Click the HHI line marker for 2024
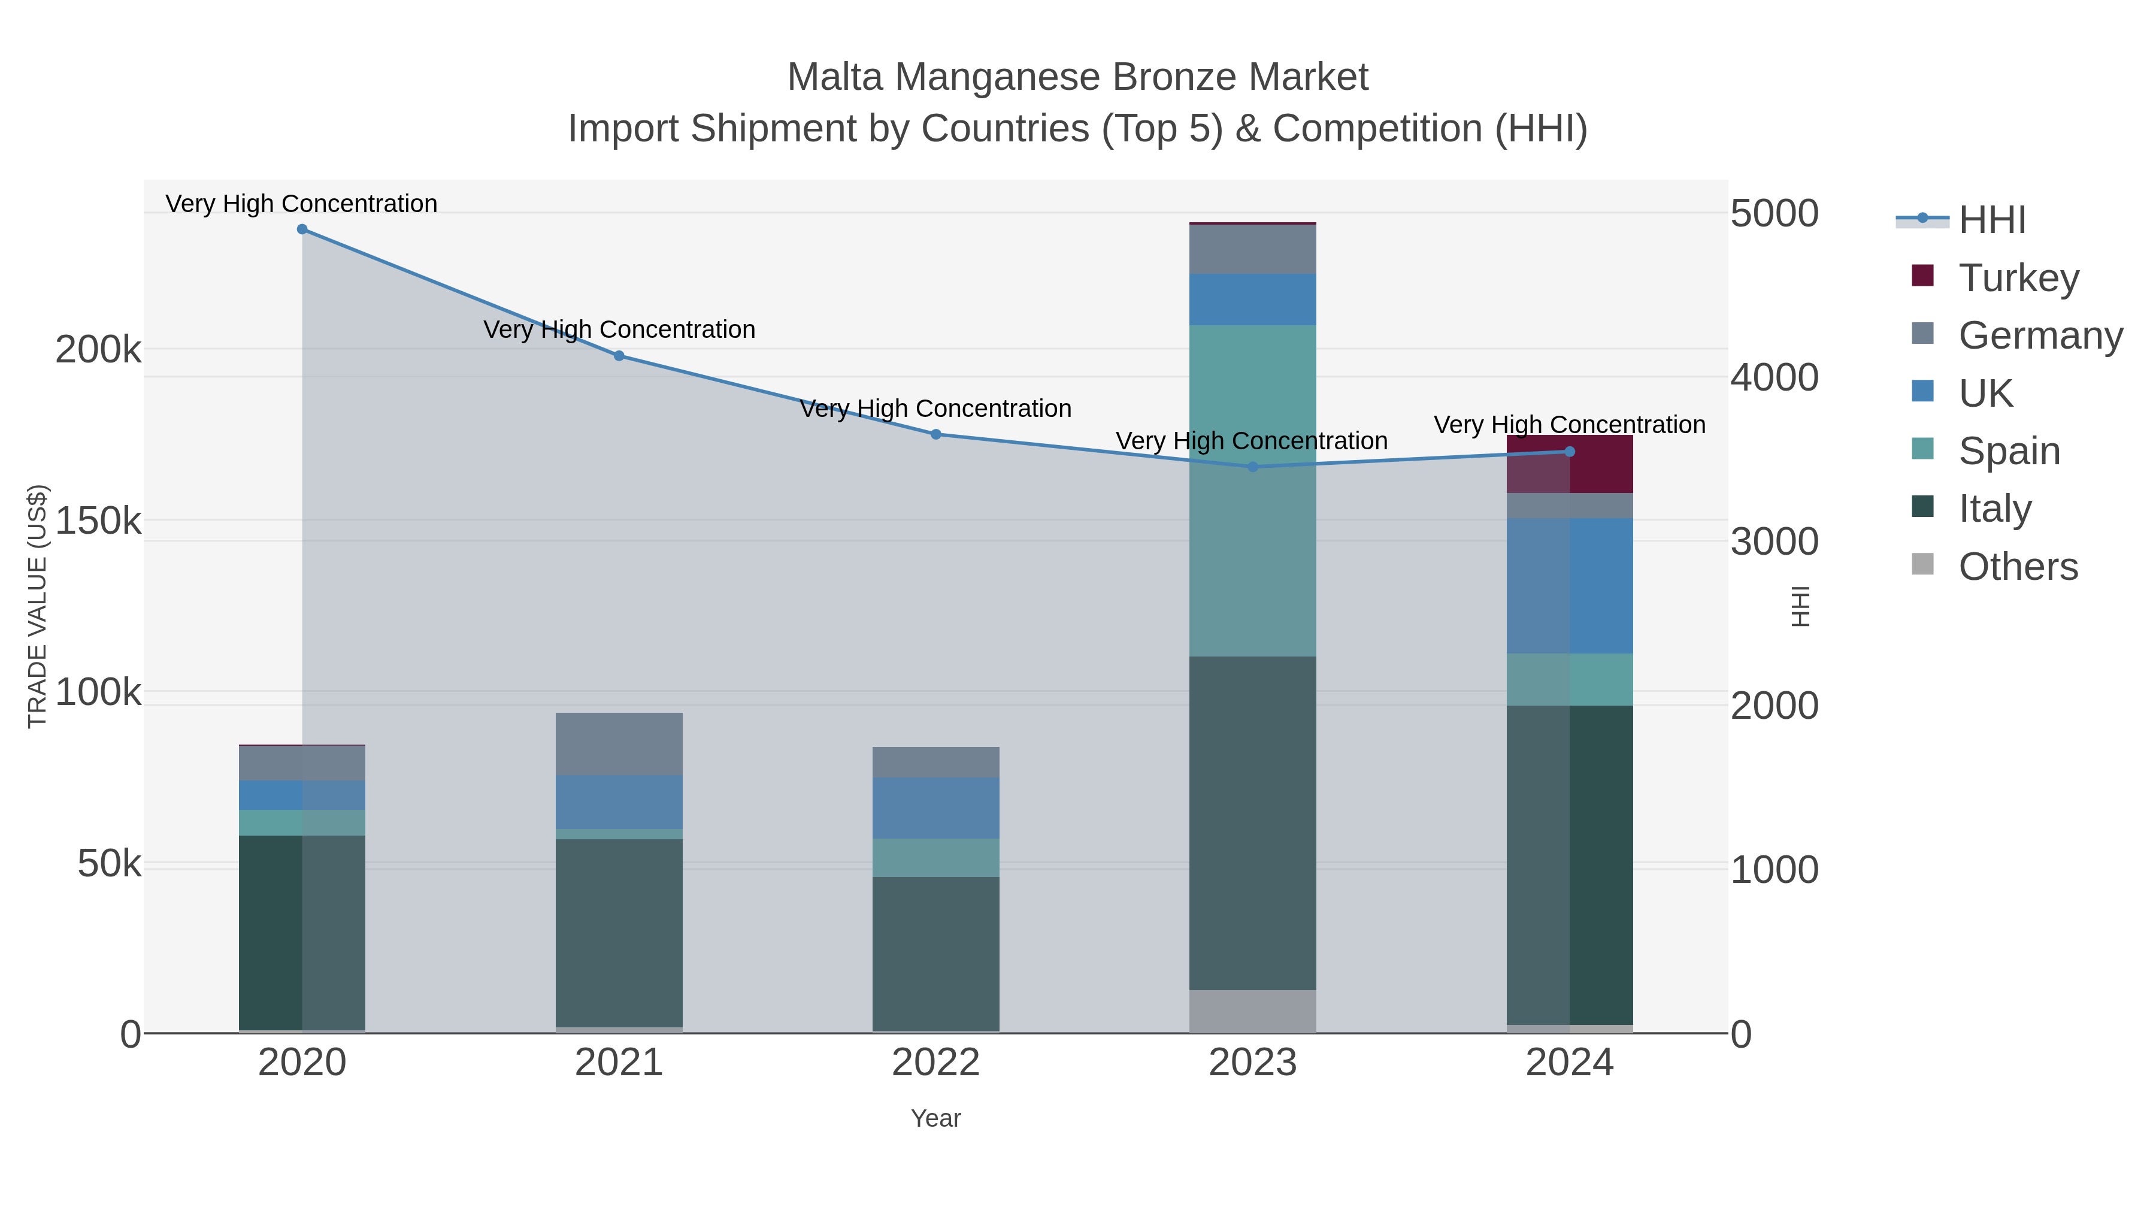 click(1569, 452)
